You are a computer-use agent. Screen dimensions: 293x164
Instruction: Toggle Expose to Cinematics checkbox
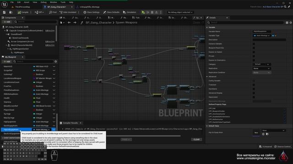[x=254, y=60]
